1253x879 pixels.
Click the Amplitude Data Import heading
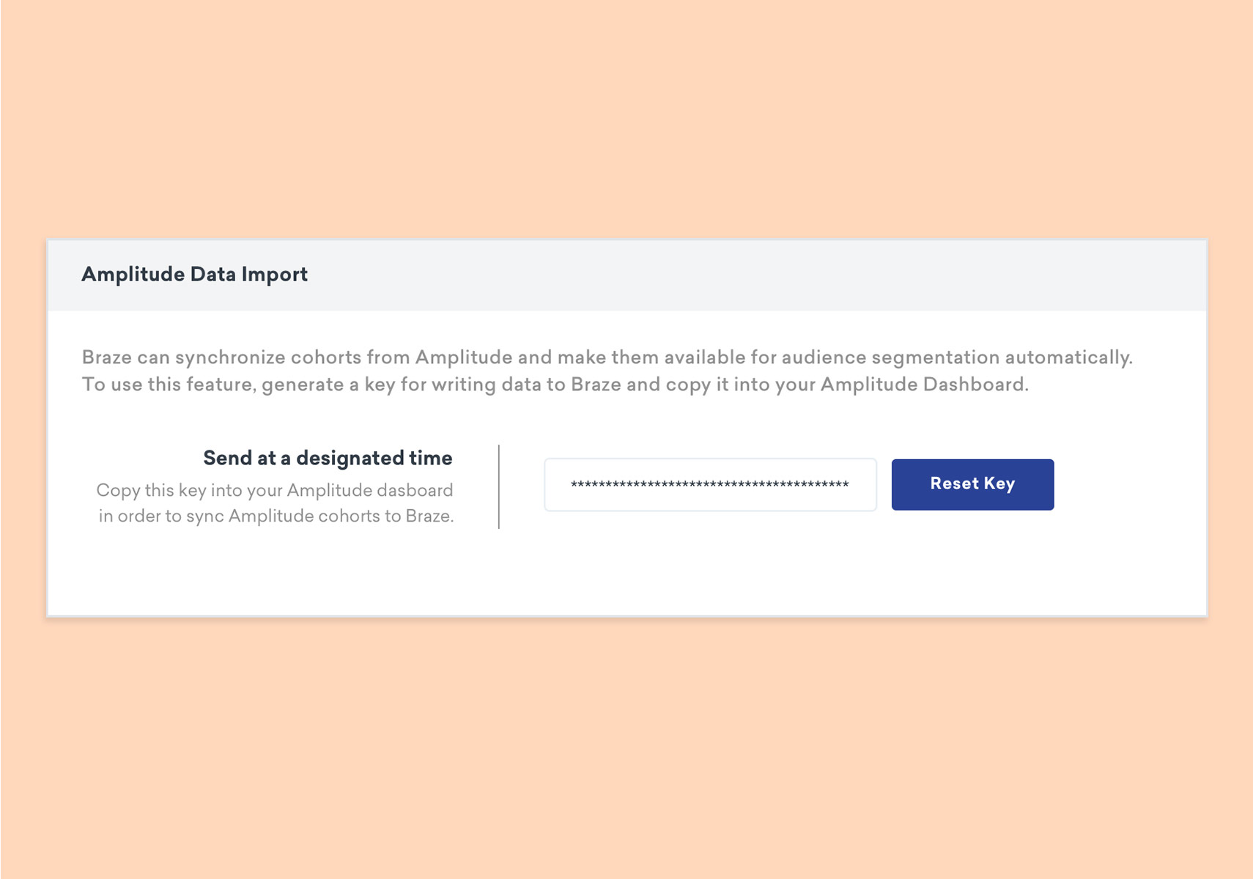(194, 274)
